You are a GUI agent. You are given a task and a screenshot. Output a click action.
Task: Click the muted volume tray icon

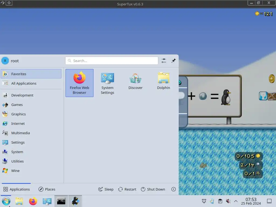pyautogui.click(x=228, y=201)
